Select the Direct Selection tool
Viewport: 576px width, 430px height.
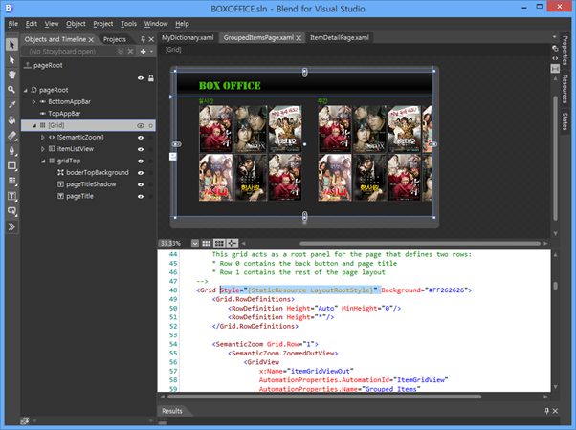pyautogui.click(x=11, y=59)
